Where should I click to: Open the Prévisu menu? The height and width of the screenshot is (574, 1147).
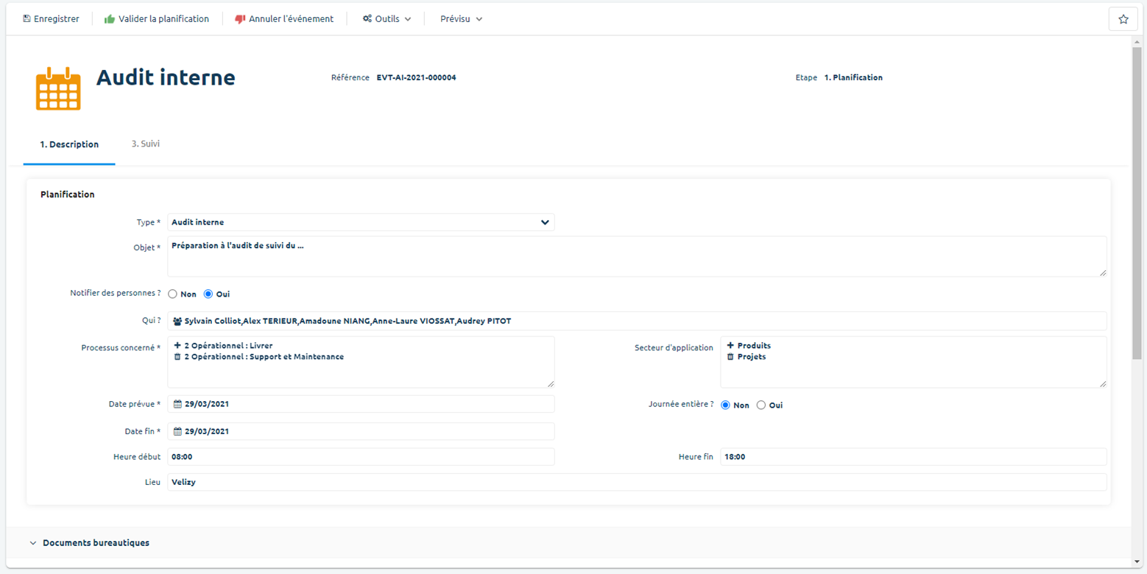coord(461,19)
